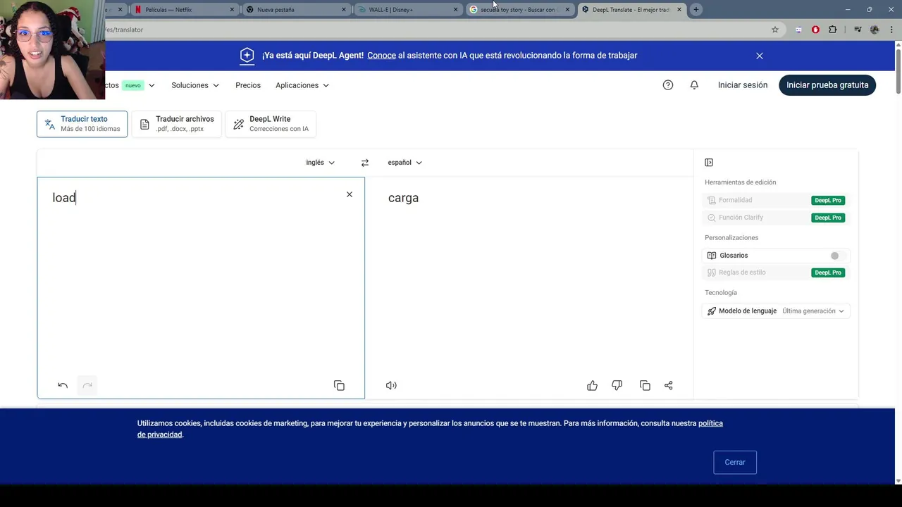Select the Traducir archivos tab
This screenshot has width=902, height=507.
[177, 124]
